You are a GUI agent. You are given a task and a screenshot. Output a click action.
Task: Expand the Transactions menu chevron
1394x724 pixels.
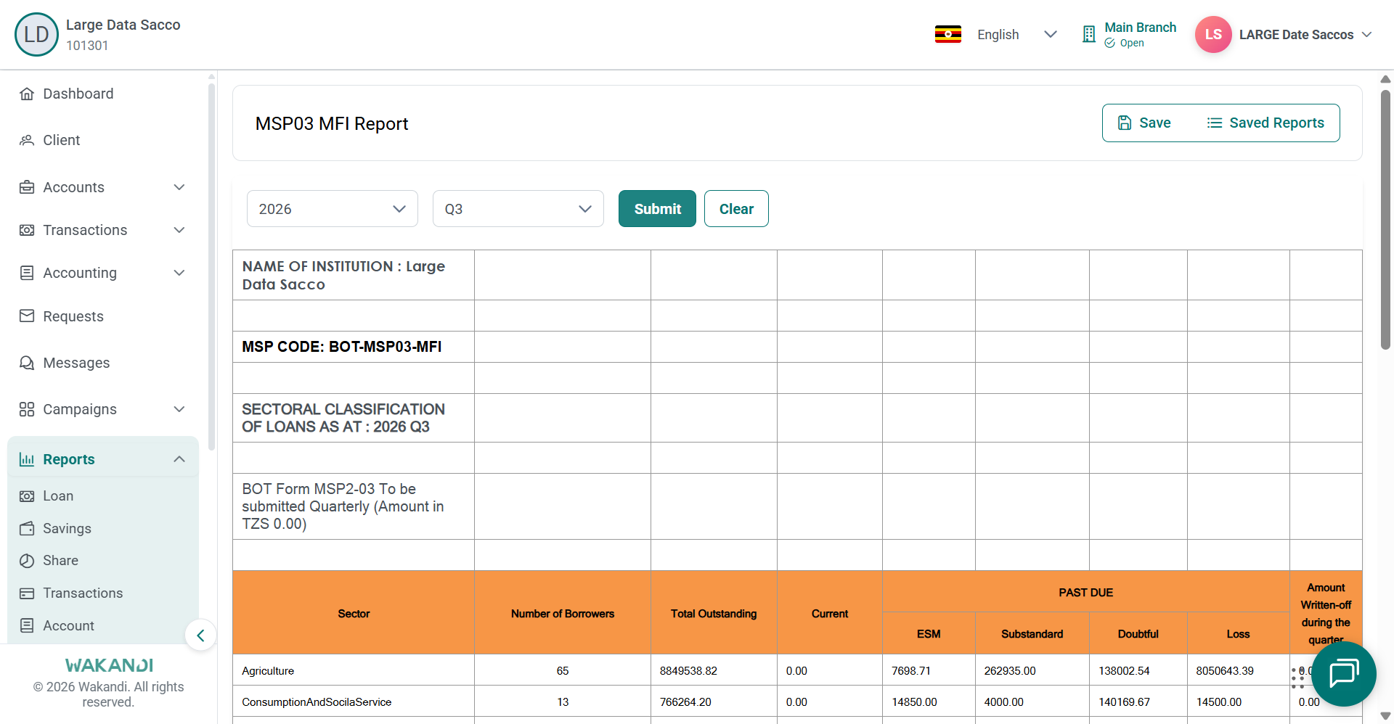pyautogui.click(x=179, y=230)
